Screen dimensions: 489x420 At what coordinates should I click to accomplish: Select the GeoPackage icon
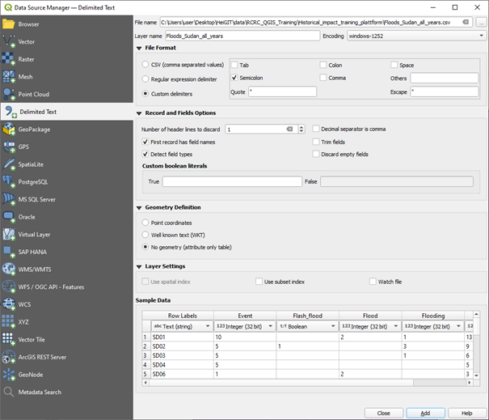coord(9,129)
